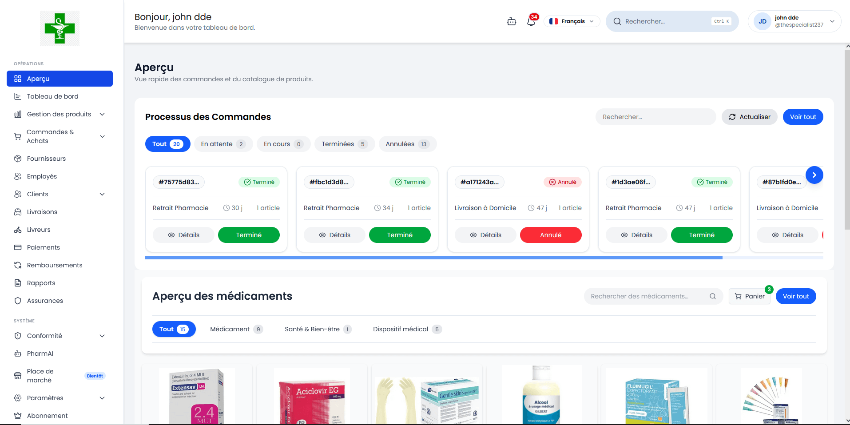
Task: Open Livreurs page in sidebar
Action: coord(60,230)
